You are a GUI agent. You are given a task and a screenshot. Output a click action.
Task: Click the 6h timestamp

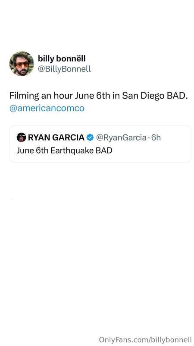pos(156,138)
